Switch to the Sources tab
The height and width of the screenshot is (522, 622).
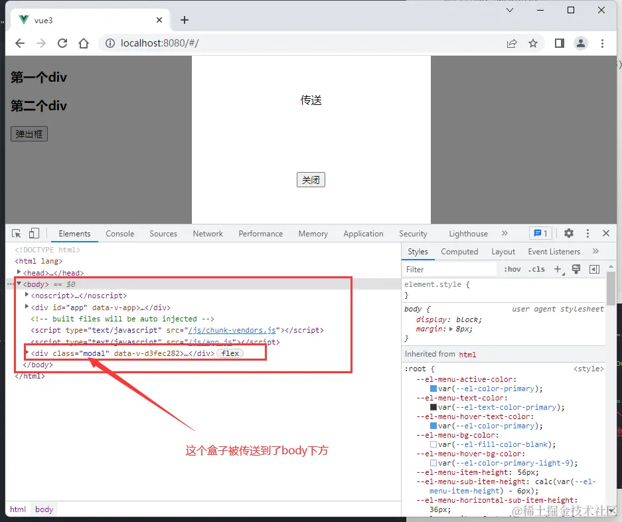[x=163, y=233]
